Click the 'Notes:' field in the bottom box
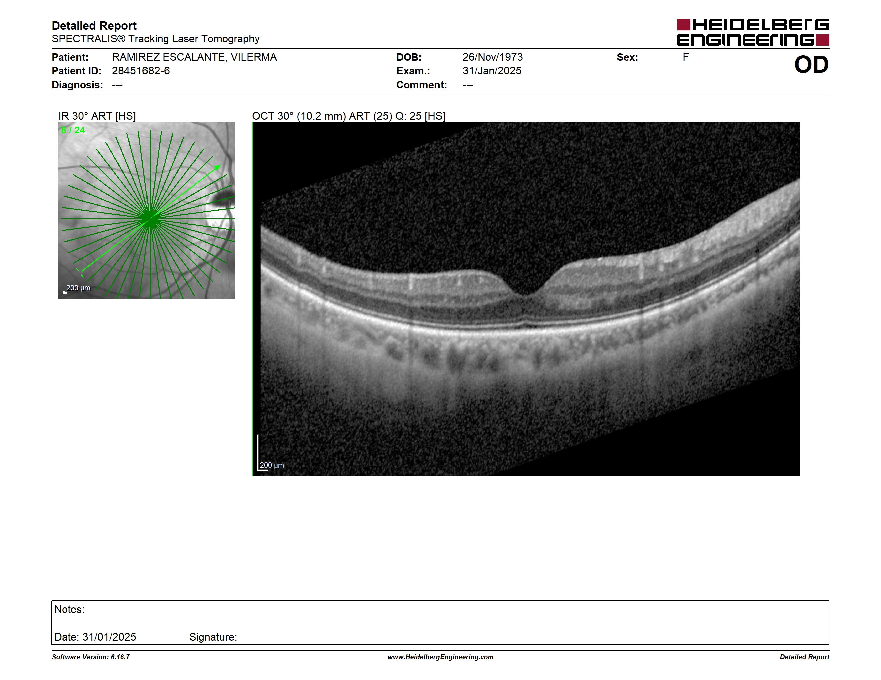 pyautogui.click(x=69, y=610)
